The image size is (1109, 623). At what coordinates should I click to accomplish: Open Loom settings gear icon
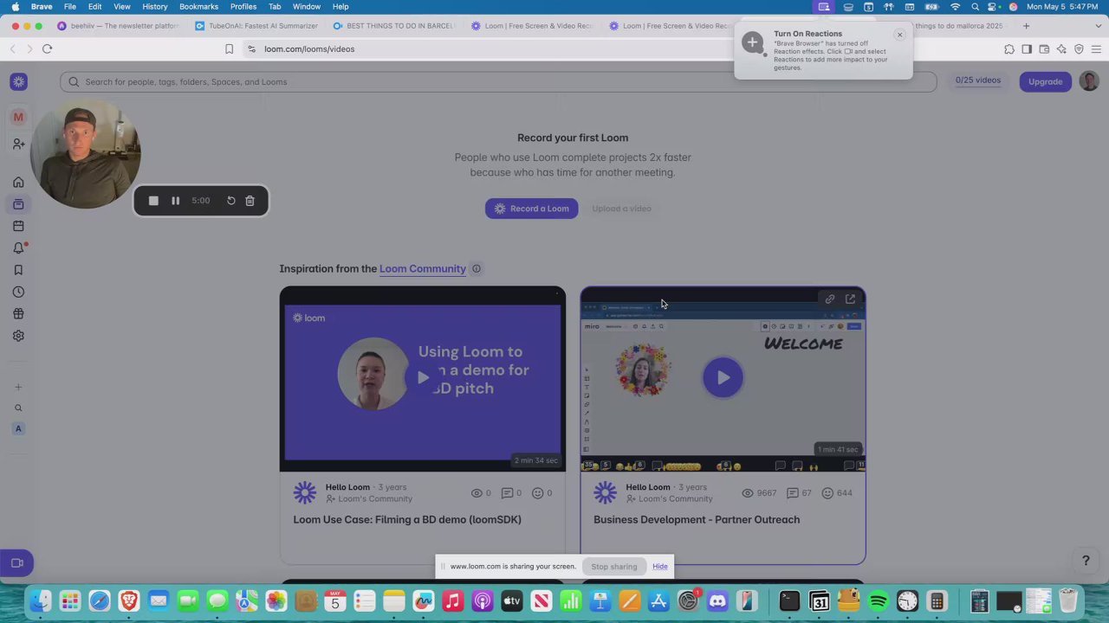(18, 336)
